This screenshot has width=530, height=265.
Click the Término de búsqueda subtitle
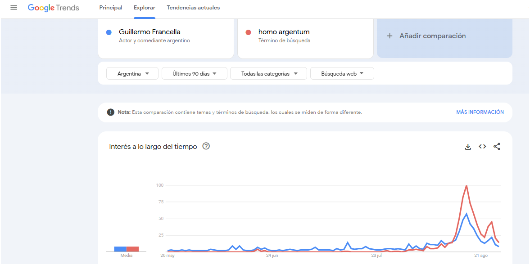click(284, 40)
